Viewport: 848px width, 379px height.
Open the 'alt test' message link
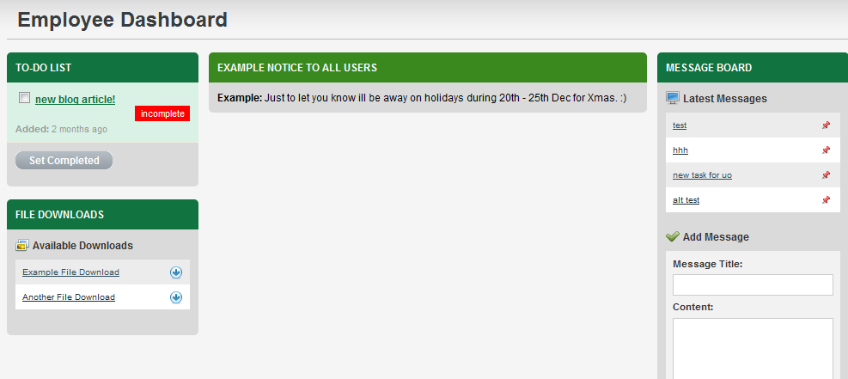686,200
